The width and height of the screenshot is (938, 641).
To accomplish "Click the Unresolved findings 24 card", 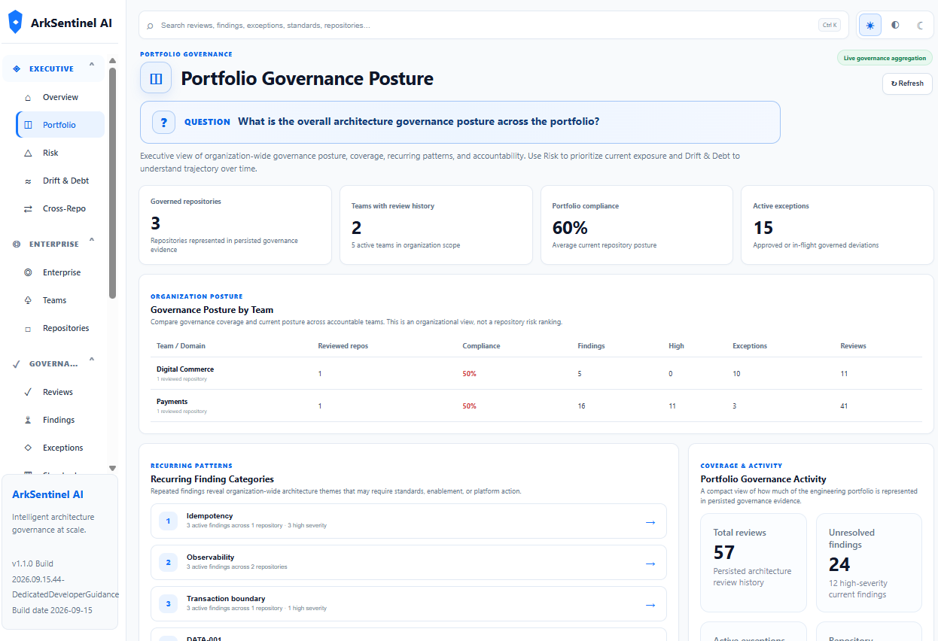I will 869,563.
